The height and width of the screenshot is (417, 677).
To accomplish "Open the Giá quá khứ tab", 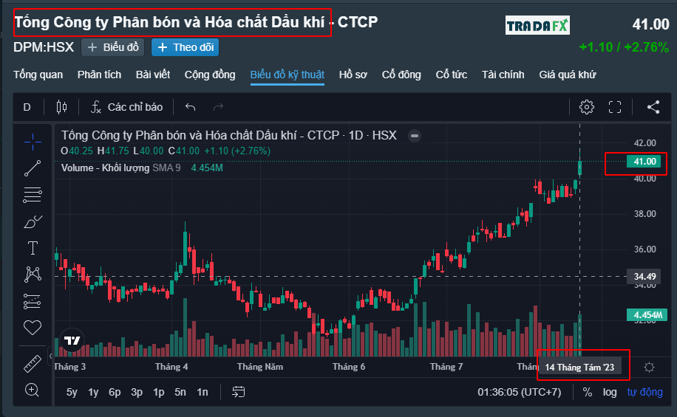I will [x=568, y=75].
